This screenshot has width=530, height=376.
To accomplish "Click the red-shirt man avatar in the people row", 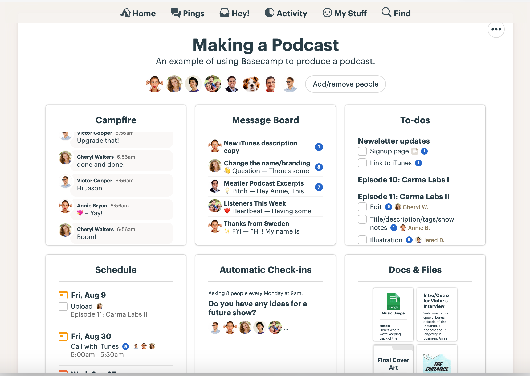I will pos(271,84).
